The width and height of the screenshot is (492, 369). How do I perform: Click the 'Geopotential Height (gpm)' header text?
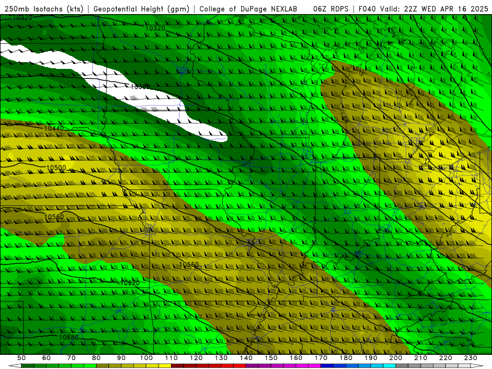tap(141, 9)
